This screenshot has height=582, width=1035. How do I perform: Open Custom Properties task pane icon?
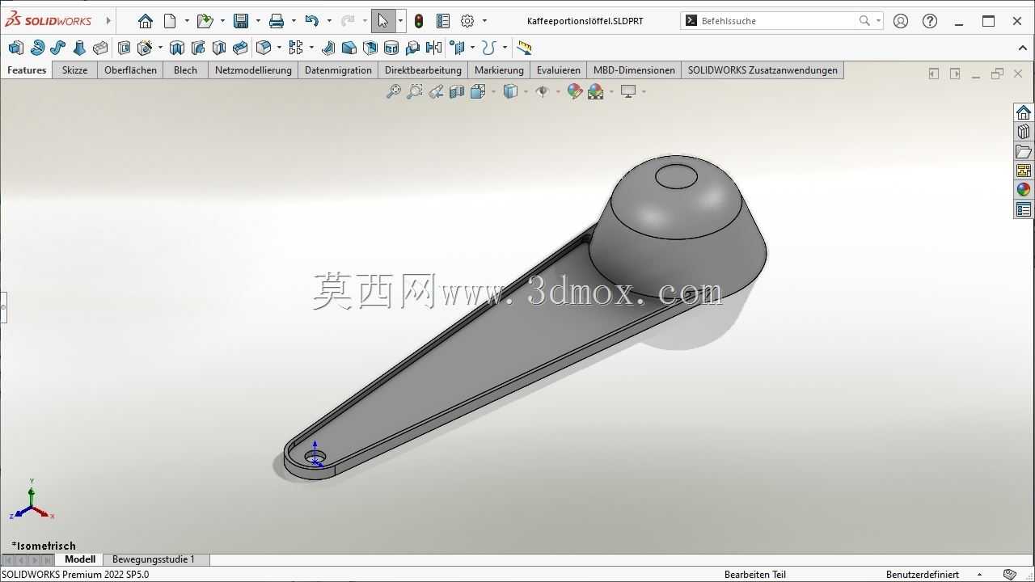pos(1024,209)
